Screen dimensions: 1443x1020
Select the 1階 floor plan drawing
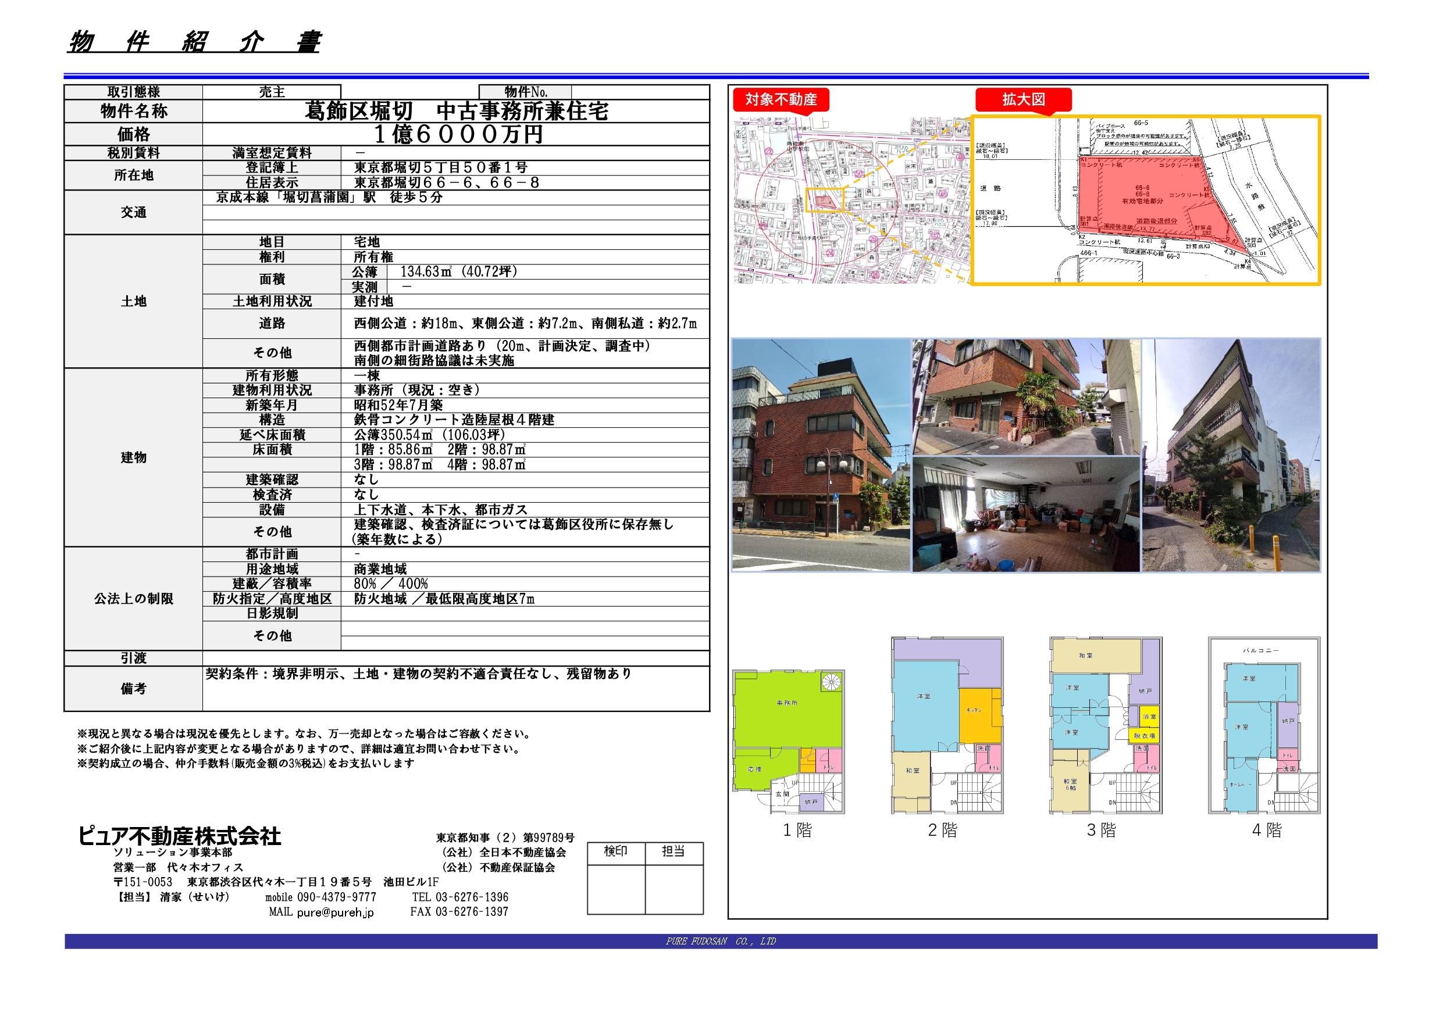(x=788, y=741)
